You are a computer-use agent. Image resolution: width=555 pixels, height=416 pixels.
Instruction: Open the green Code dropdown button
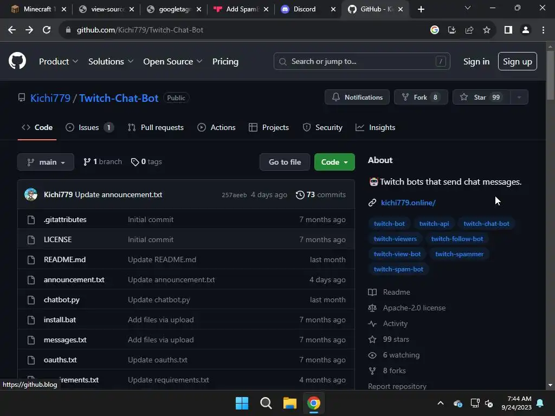[334, 162]
